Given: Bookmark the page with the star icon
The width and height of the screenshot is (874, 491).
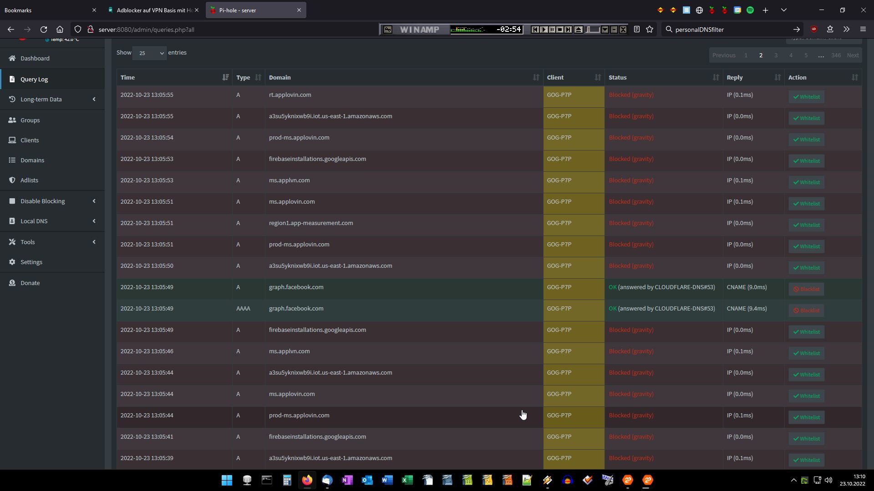Looking at the screenshot, I should pyautogui.click(x=650, y=30).
